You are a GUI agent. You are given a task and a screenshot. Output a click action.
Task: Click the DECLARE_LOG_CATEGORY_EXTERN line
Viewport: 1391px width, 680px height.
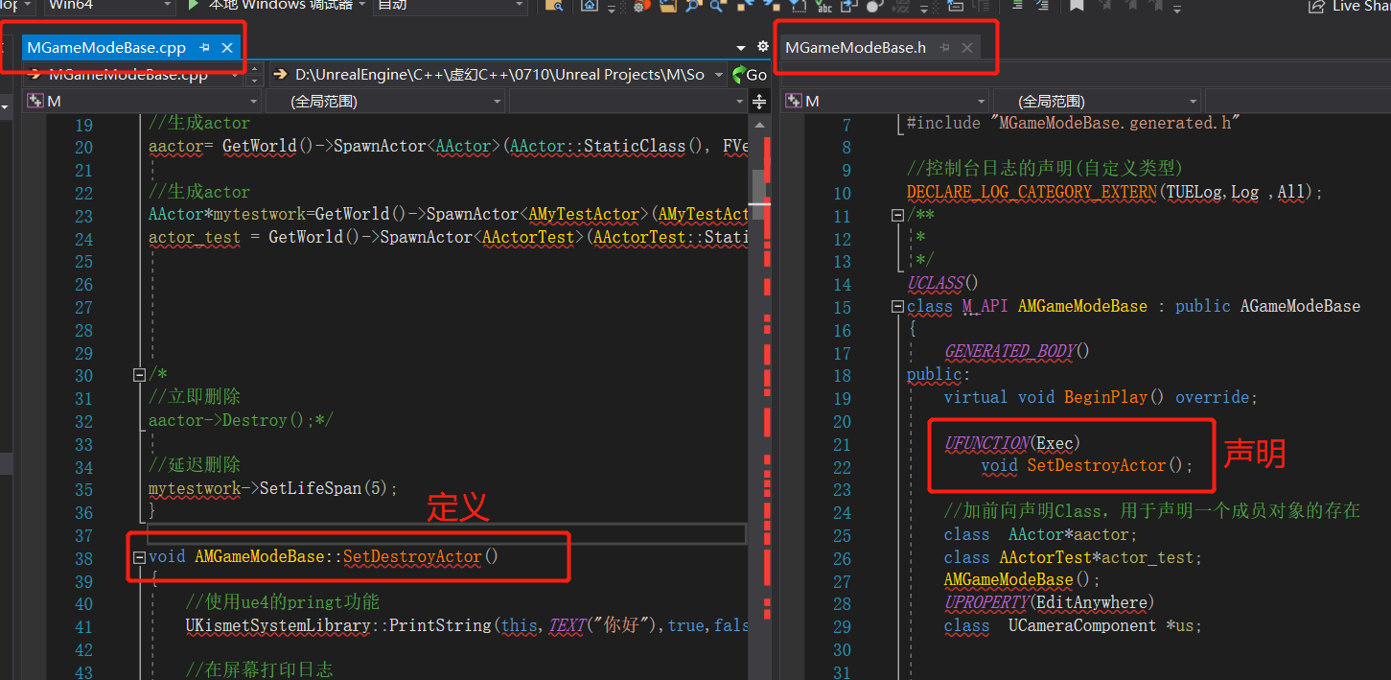pyautogui.click(x=1115, y=192)
